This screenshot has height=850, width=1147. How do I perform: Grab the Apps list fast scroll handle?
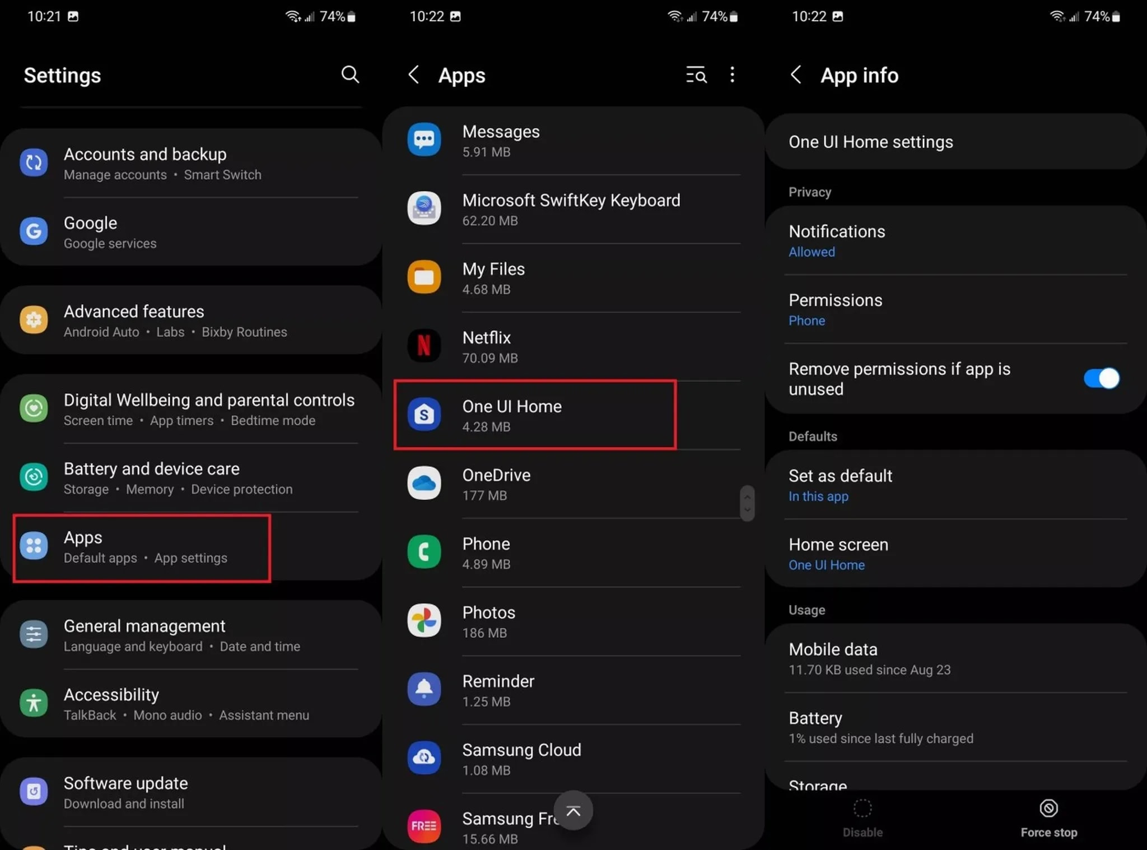(x=747, y=503)
